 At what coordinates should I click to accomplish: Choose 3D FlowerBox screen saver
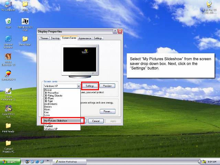(x=62, y=93)
